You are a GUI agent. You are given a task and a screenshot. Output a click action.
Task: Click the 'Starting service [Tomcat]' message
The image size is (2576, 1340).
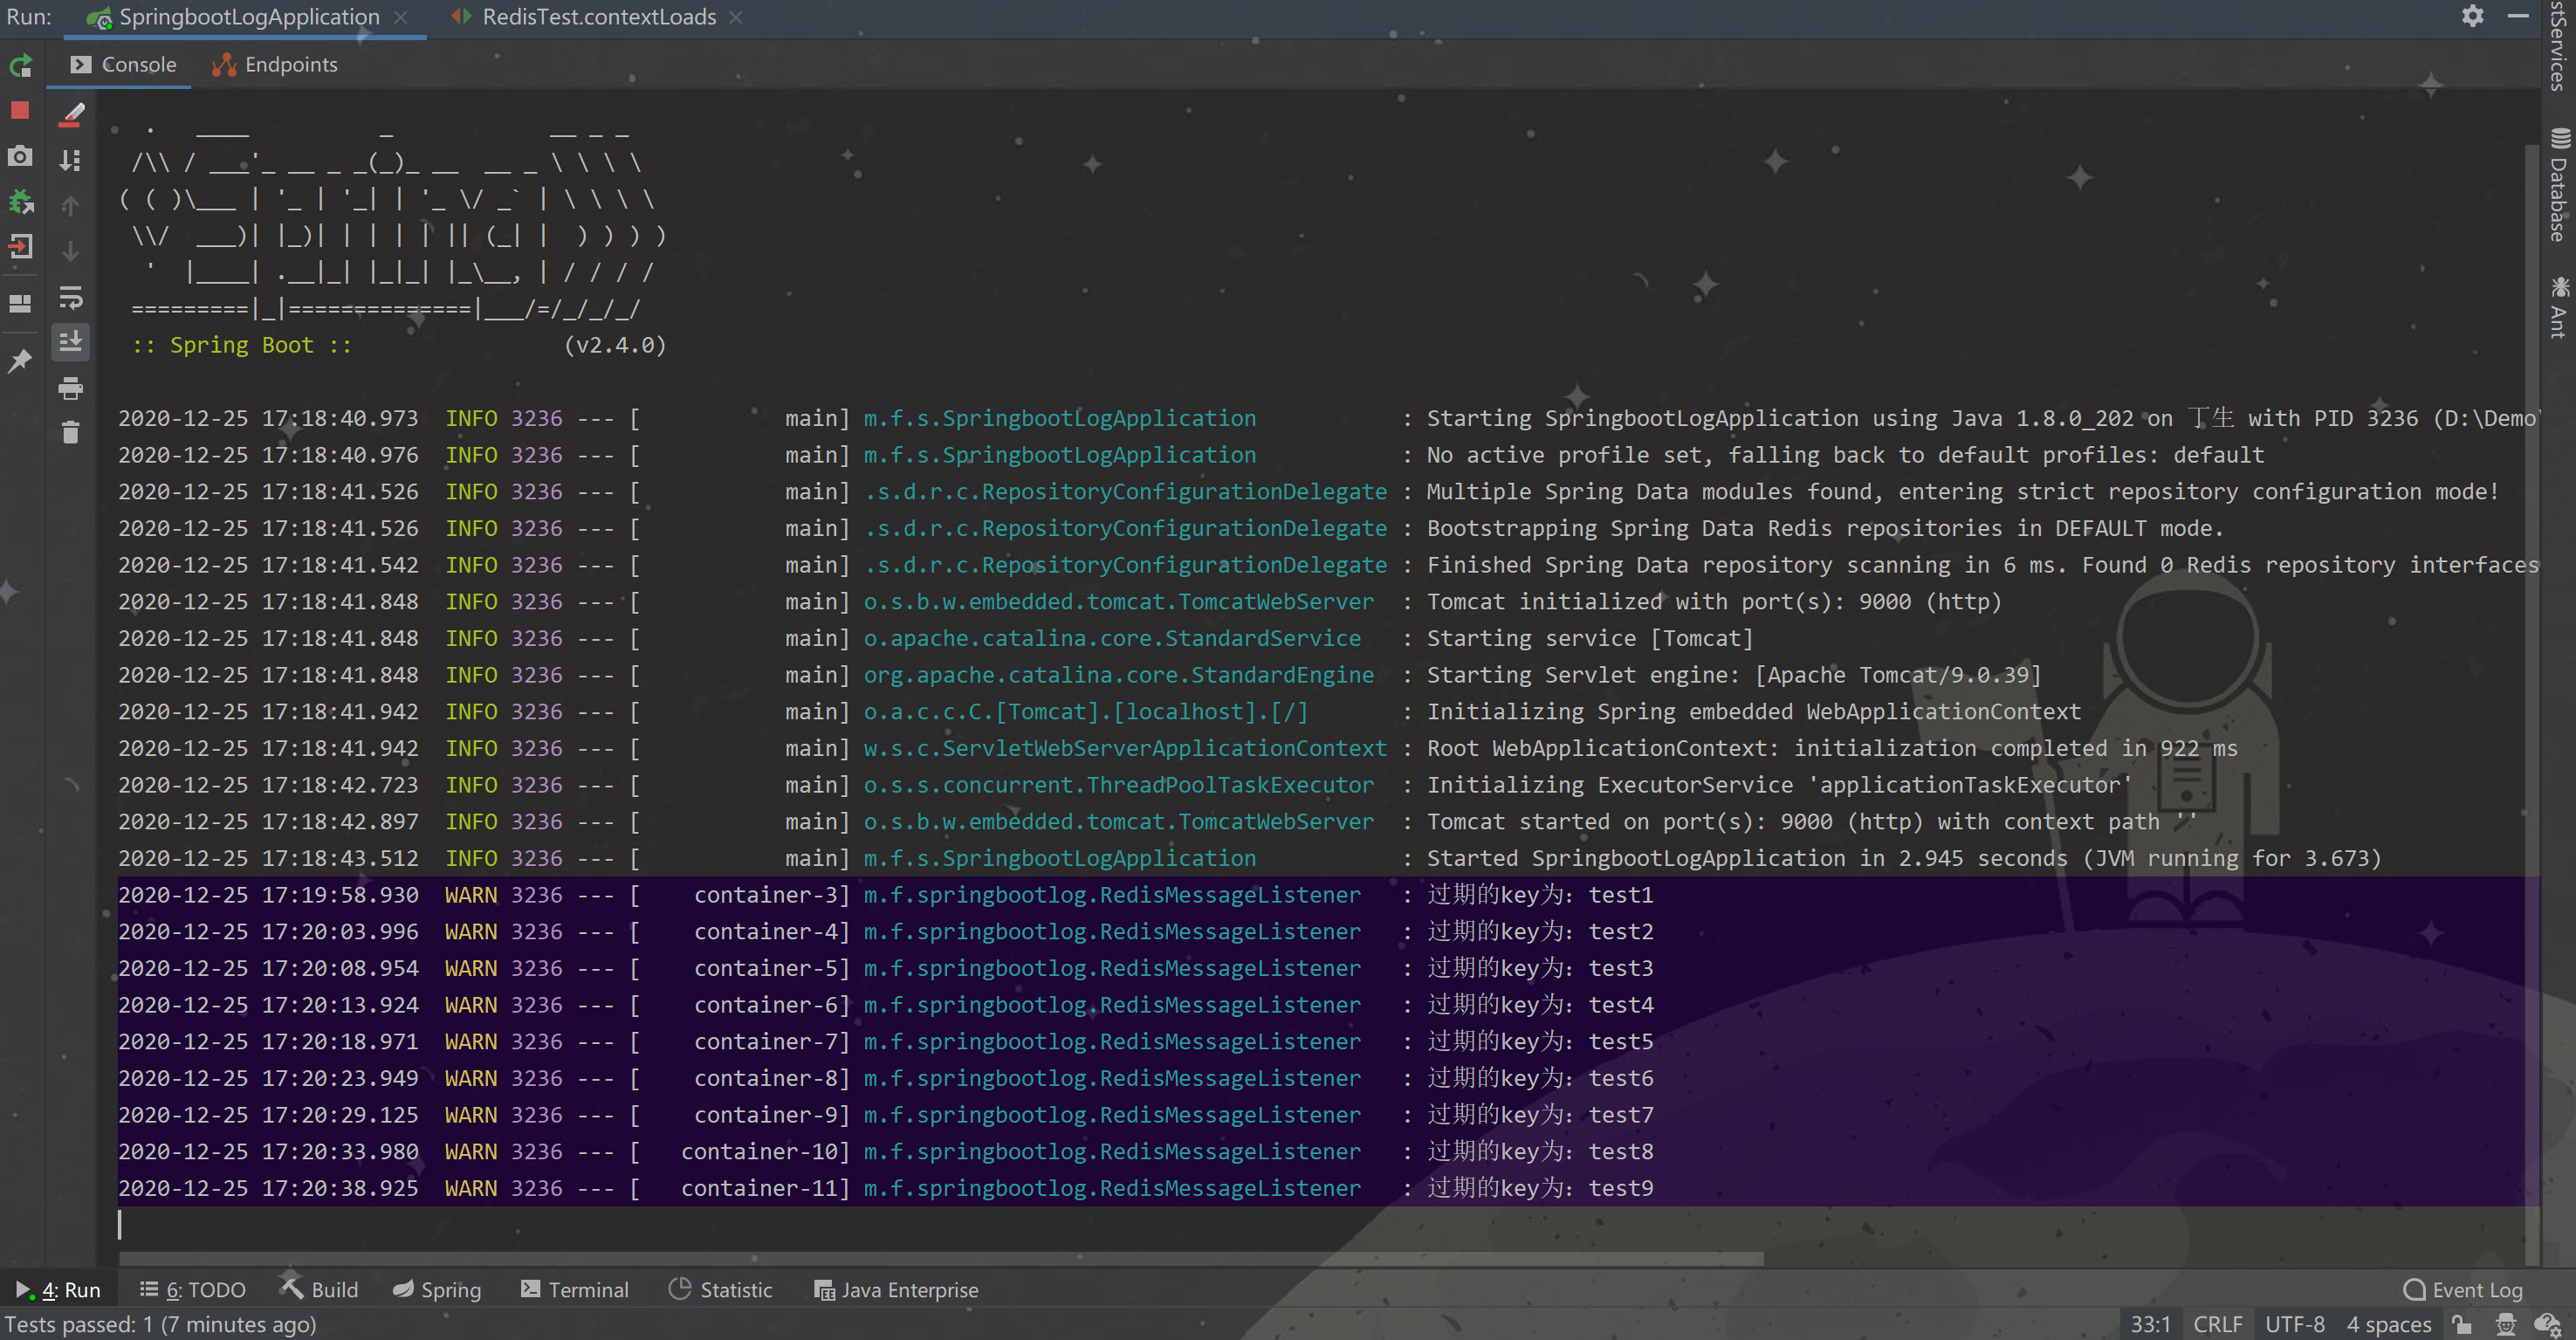click(1589, 638)
